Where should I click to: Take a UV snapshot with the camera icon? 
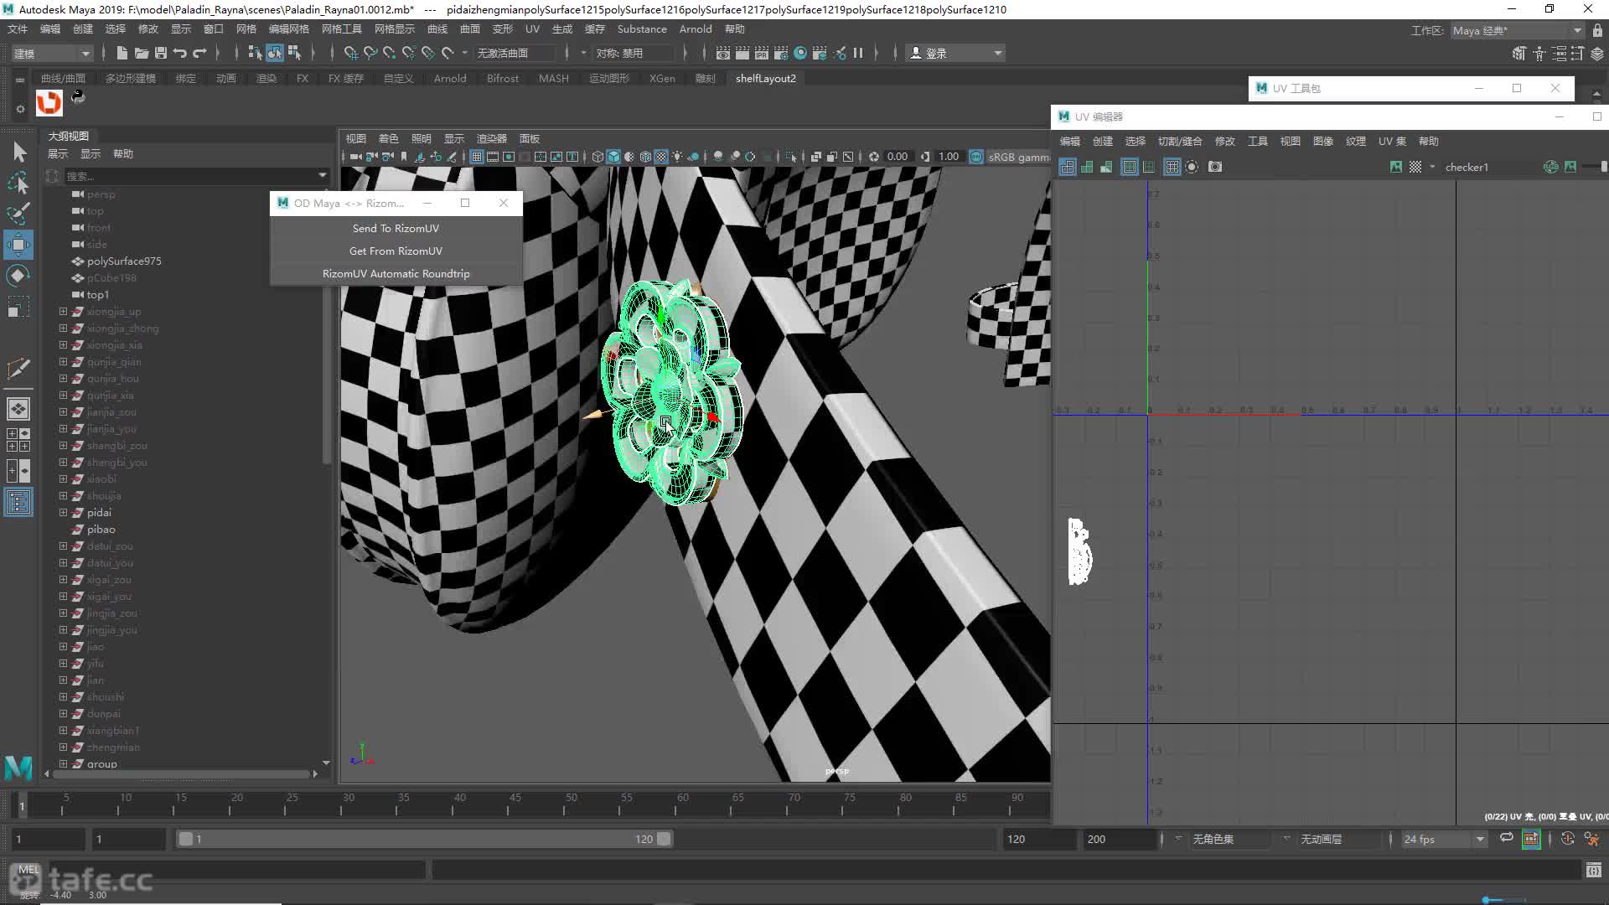pos(1215,167)
